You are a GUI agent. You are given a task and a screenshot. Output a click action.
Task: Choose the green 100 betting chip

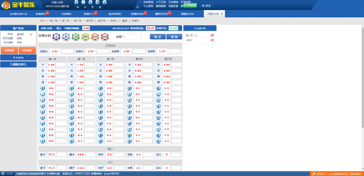[x=85, y=37]
